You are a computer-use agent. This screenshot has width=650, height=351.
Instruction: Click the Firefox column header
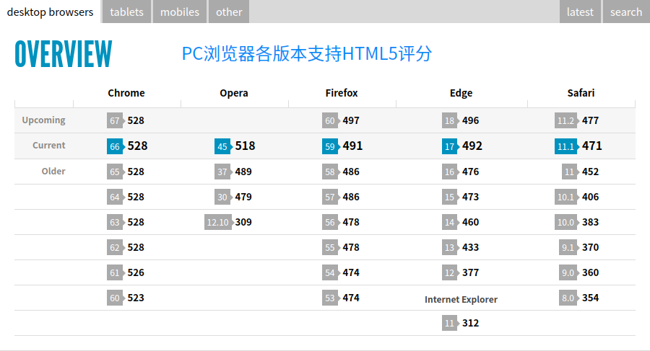click(x=342, y=93)
